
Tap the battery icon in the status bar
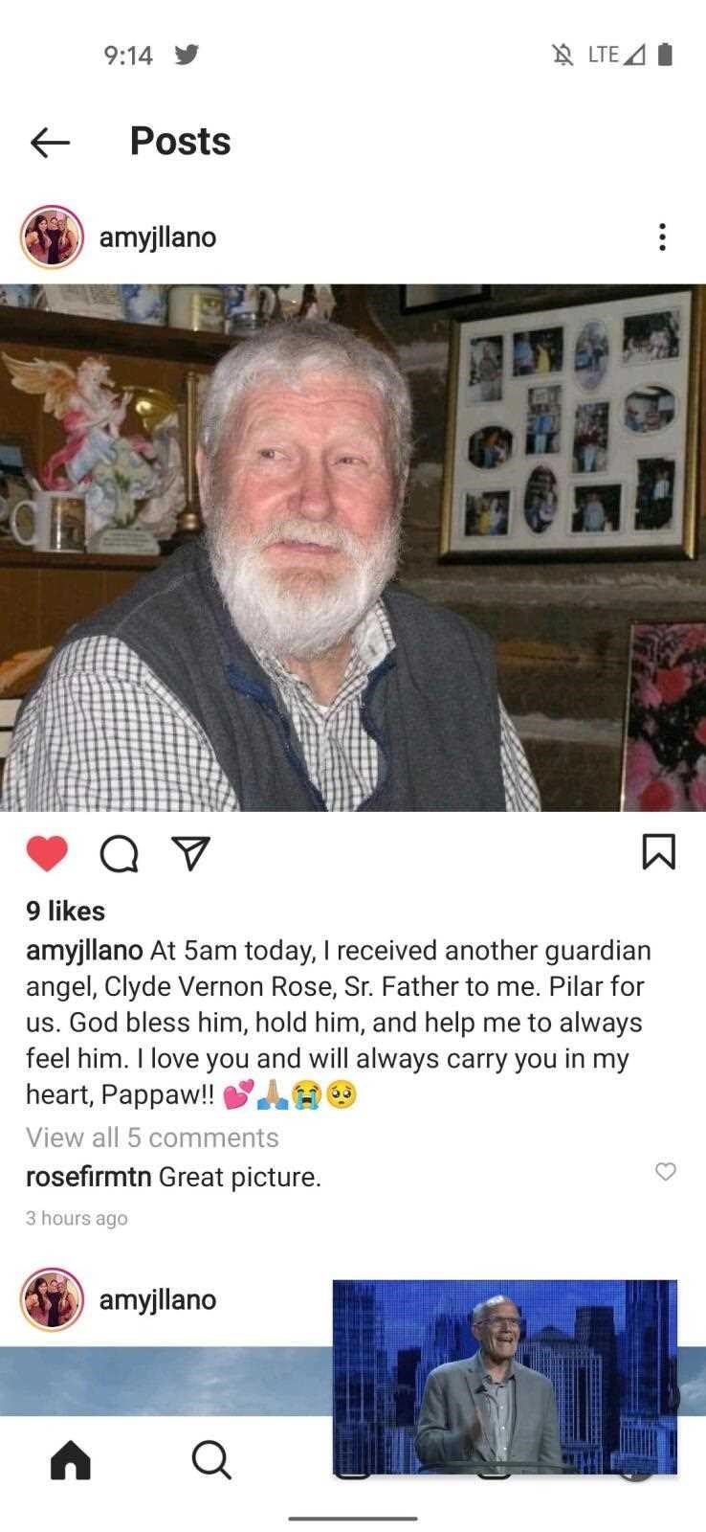coord(666,55)
